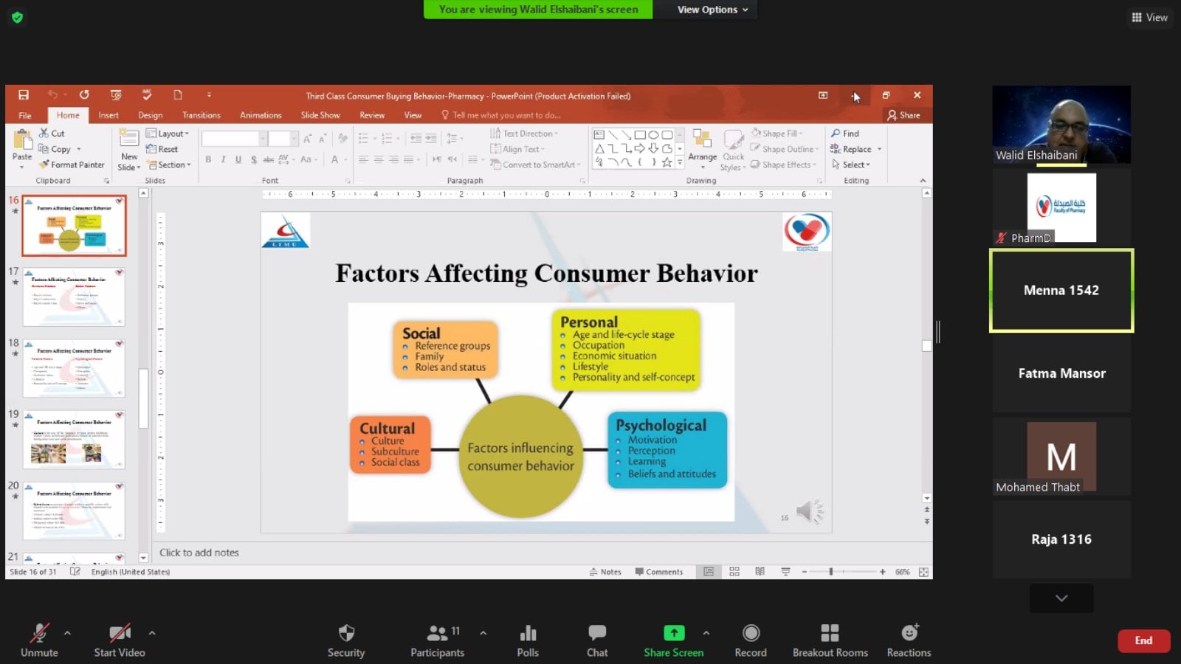Viewport: 1181px width, 664px height.
Task: Click the green Share Screen icon
Action: 673,633
